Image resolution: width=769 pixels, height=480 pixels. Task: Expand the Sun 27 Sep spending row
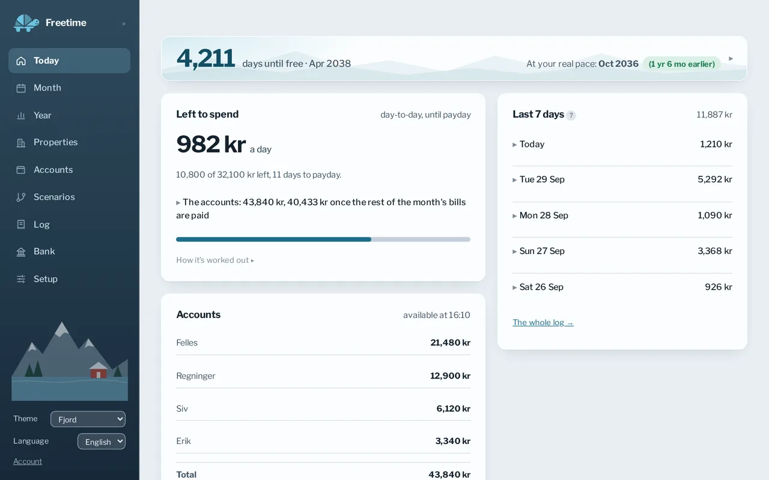[x=622, y=251]
